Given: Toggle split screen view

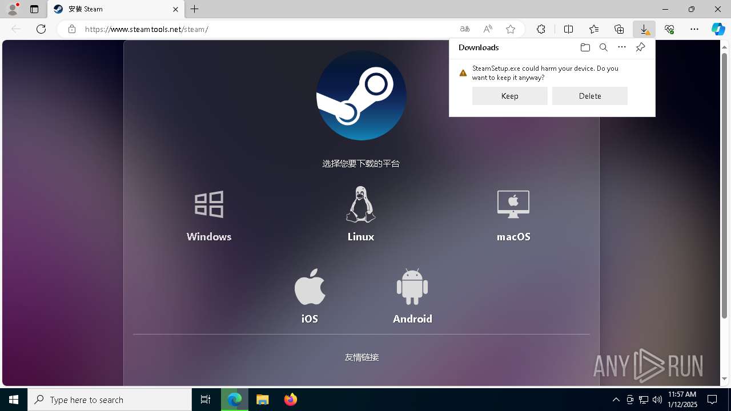Looking at the screenshot, I should click(x=568, y=29).
